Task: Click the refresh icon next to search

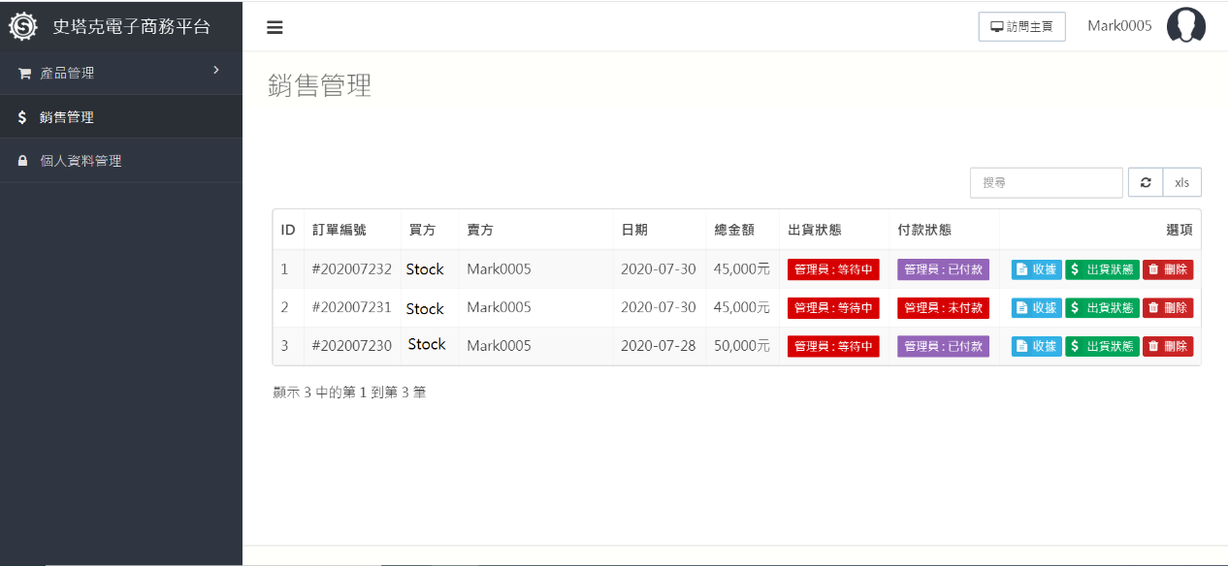Action: (x=1145, y=182)
